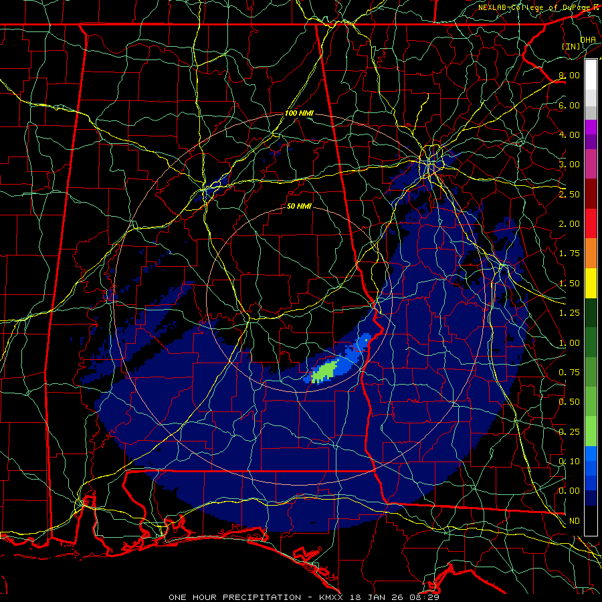602x602 pixels.
Task: Click the 8.00 legend value
Action: [569, 75]
